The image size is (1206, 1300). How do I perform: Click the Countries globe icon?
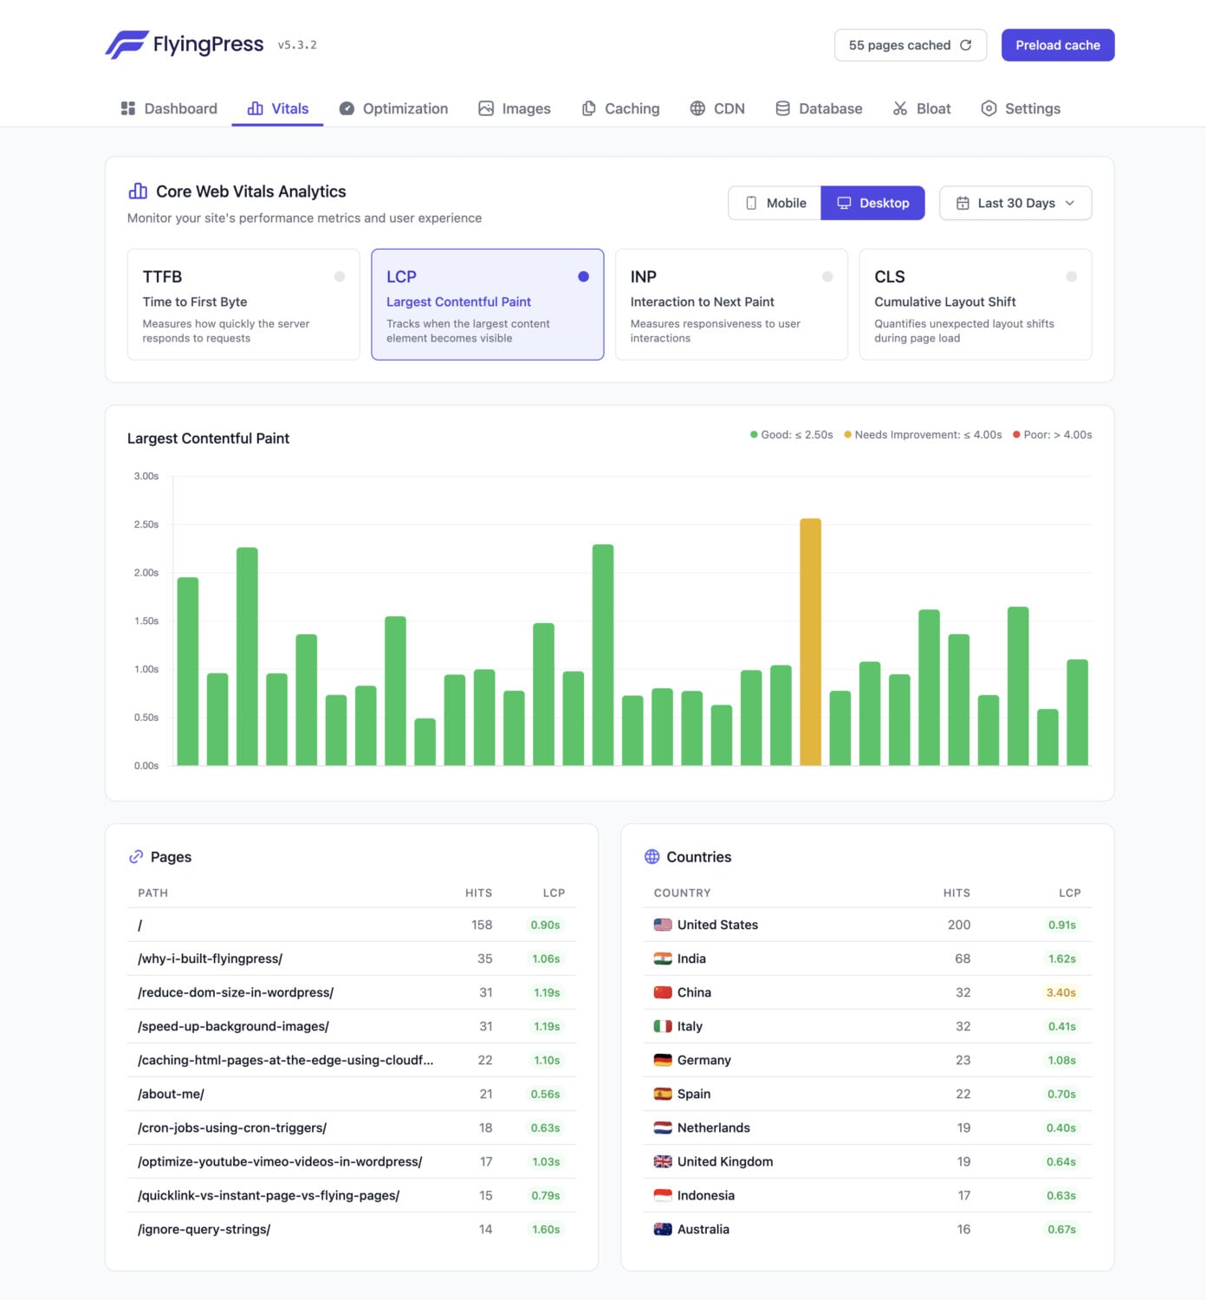tap(652, 856)
